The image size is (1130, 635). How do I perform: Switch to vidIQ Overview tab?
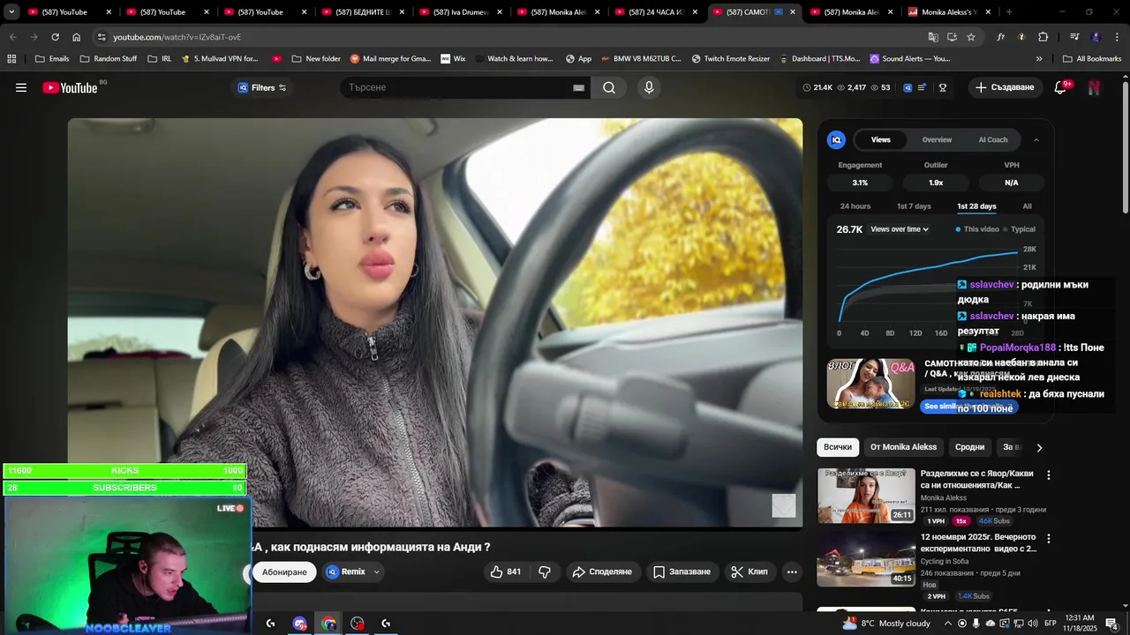(937, 139)
